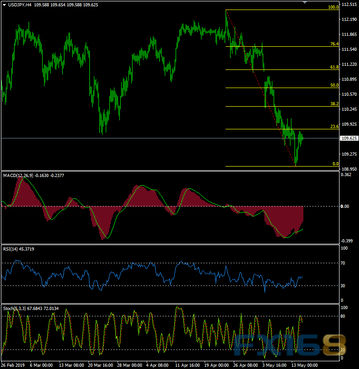This screenshot has width=359, height=369.
Task: Click the USDJPY,H4 chart title label
Action: click(x=19, y=5)
